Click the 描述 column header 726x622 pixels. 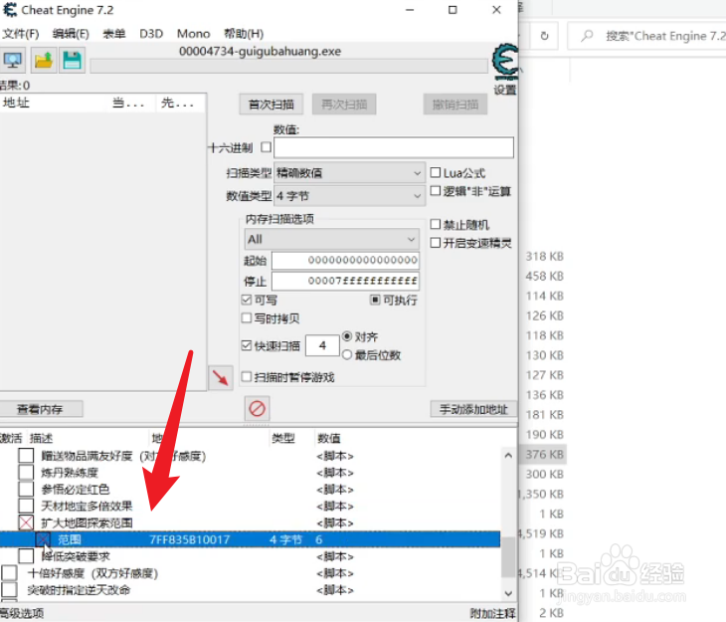(x=42, y=438)
